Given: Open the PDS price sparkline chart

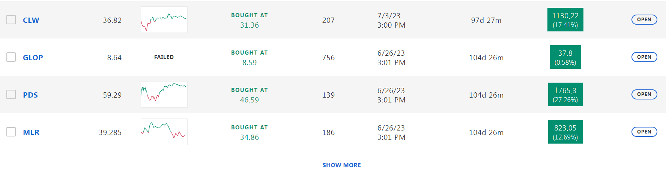Looking at the screenshot, I should 164,95.
